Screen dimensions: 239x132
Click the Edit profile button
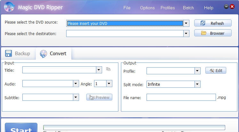pos(216,70)
